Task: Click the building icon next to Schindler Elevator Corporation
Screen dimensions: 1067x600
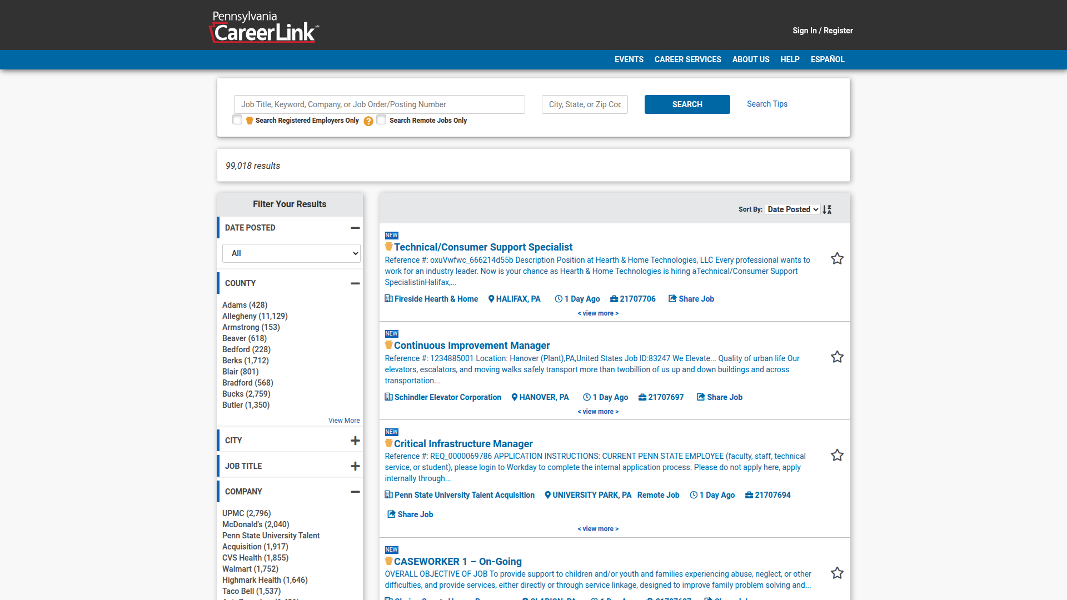Action: pos(388,397)
